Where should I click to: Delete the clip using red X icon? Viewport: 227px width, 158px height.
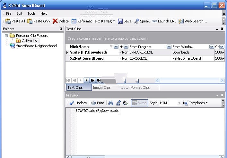point(55,21)
